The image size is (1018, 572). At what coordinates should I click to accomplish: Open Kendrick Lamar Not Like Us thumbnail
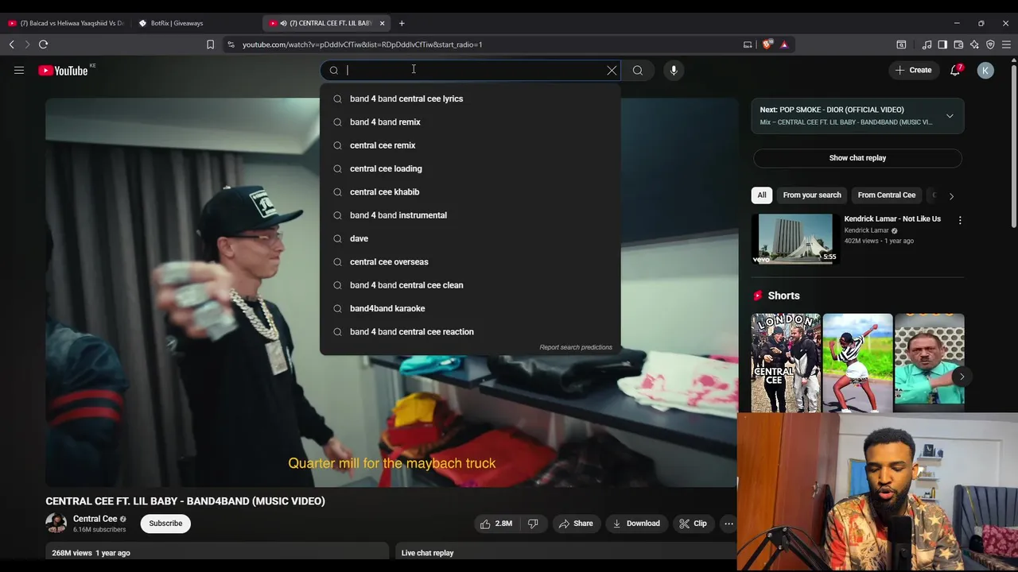point(795,238)
